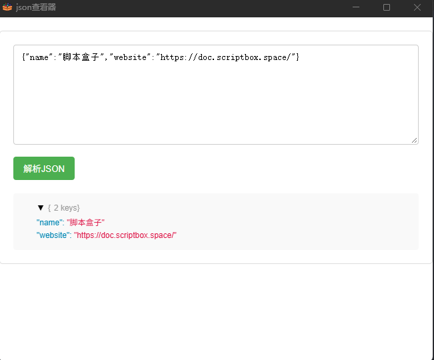Screen dimensions: 434x360
Task: Click the json查看器 window title text
Action: [36, 7]
